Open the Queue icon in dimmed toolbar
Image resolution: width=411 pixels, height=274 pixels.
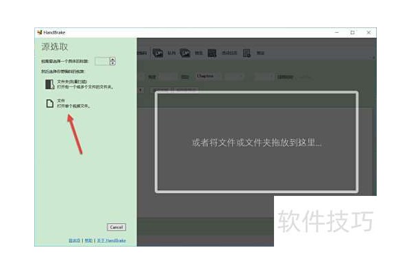(158, 53)
